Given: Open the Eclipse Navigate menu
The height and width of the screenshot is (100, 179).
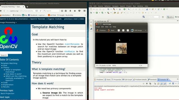Looking at the screenshot, I should coord(115,6).
